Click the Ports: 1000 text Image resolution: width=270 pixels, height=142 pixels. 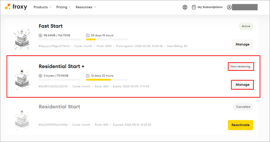coord(104,46)
